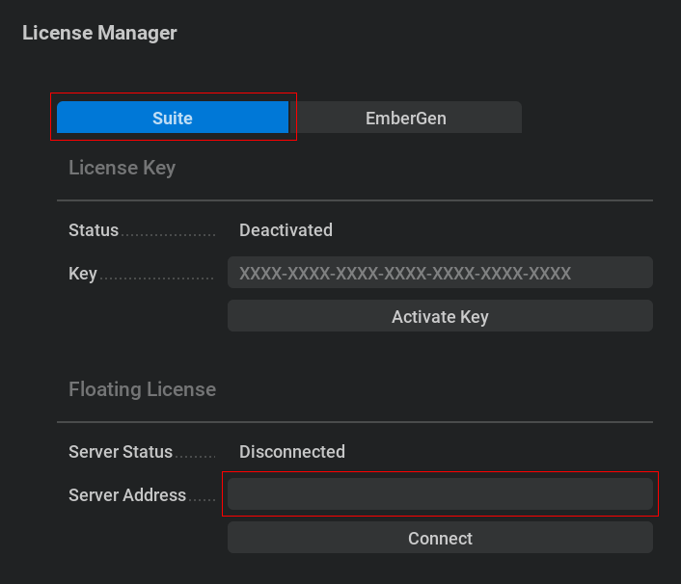681x584 pixels.
Task: Click the 'Disconnected' server status text
Action: click(292, 452)
